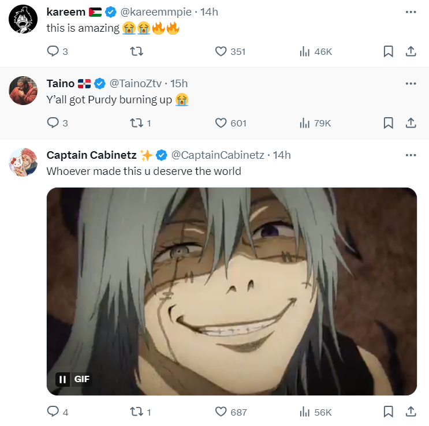Retweet kareem's "this is amazing" post
The width and height of the screenshot is (429, 426).
[137, 51]
